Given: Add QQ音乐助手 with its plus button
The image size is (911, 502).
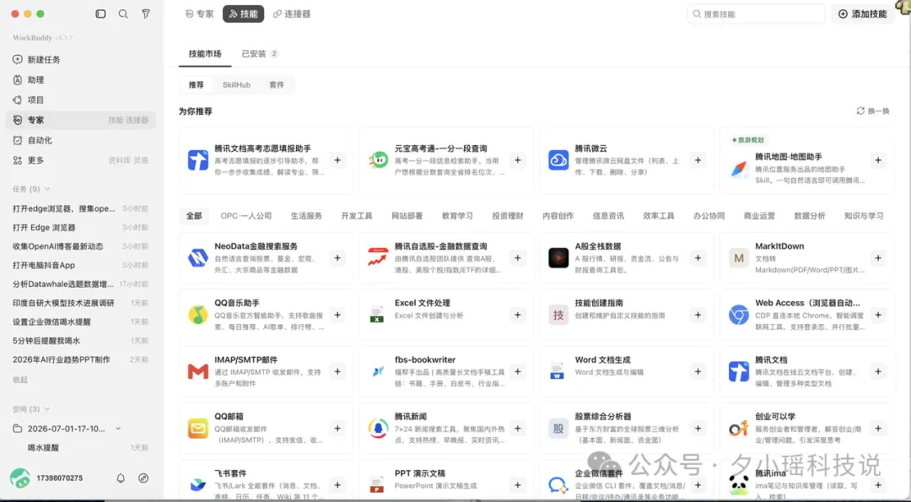Looking at the screenshot, I should pyautogui.click(x=337, y=315).
